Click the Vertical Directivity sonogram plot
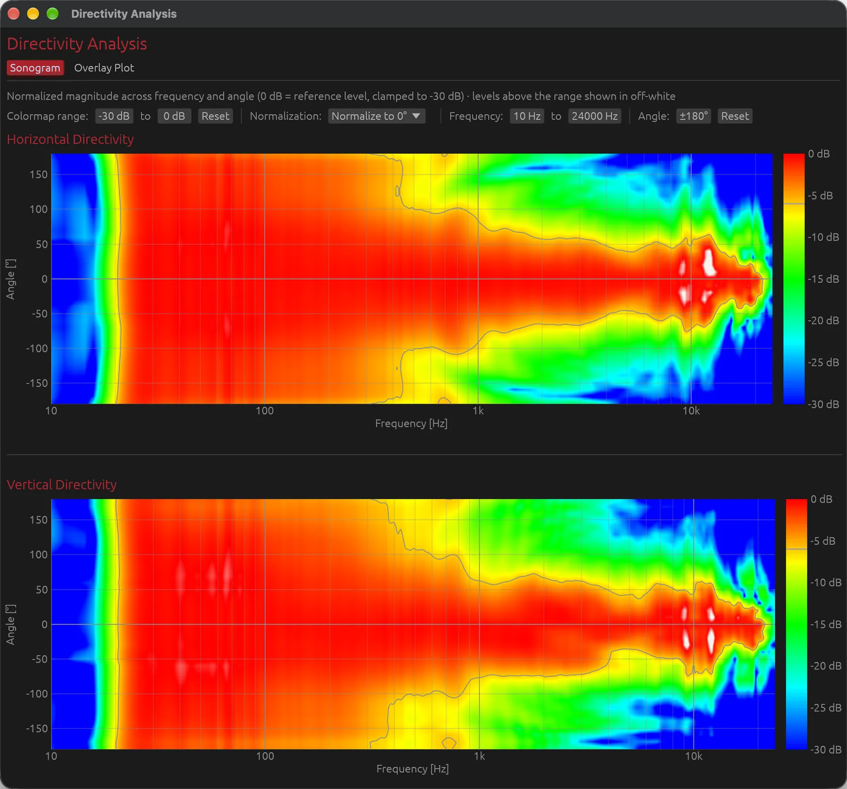847x789 pixels. [x=413, y=624]
